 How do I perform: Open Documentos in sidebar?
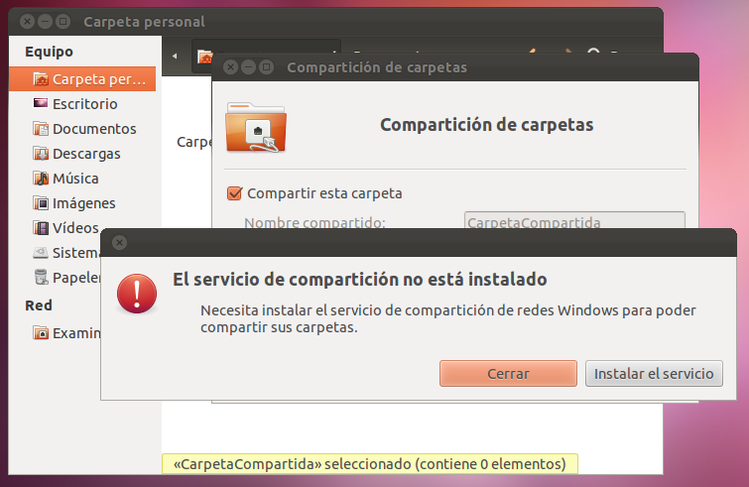(82, 128)
